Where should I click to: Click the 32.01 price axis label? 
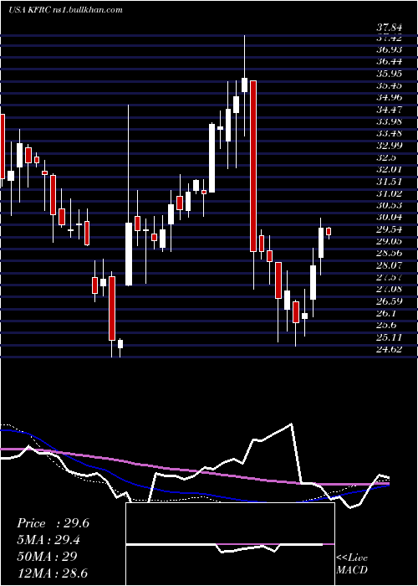389,169
